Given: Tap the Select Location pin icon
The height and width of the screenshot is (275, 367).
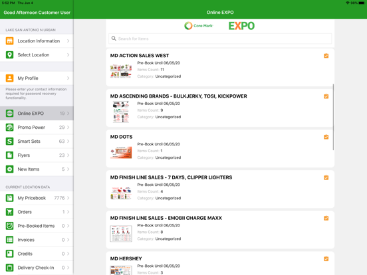Looking at the screenshot, I should click(x=9, y=55).
